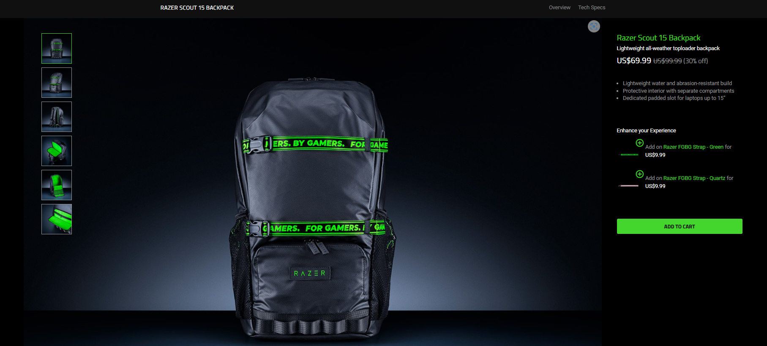The width and height of the screenshot is (767, 346).
Task: Click the ADD TO CART button
Action: click(x=680, y=226)
